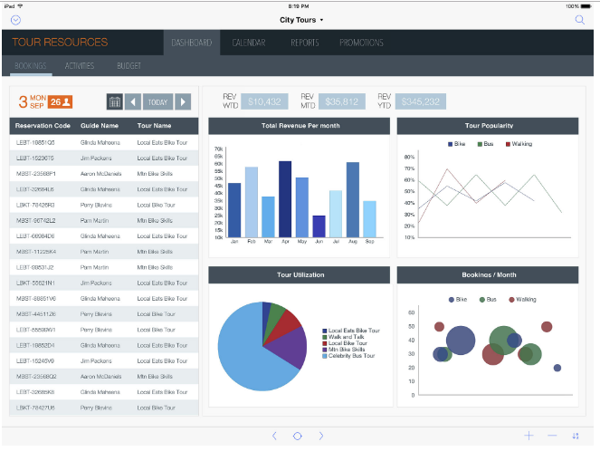Delete record with the minus icon
The image size is (600, 461).
coord(552,436)
